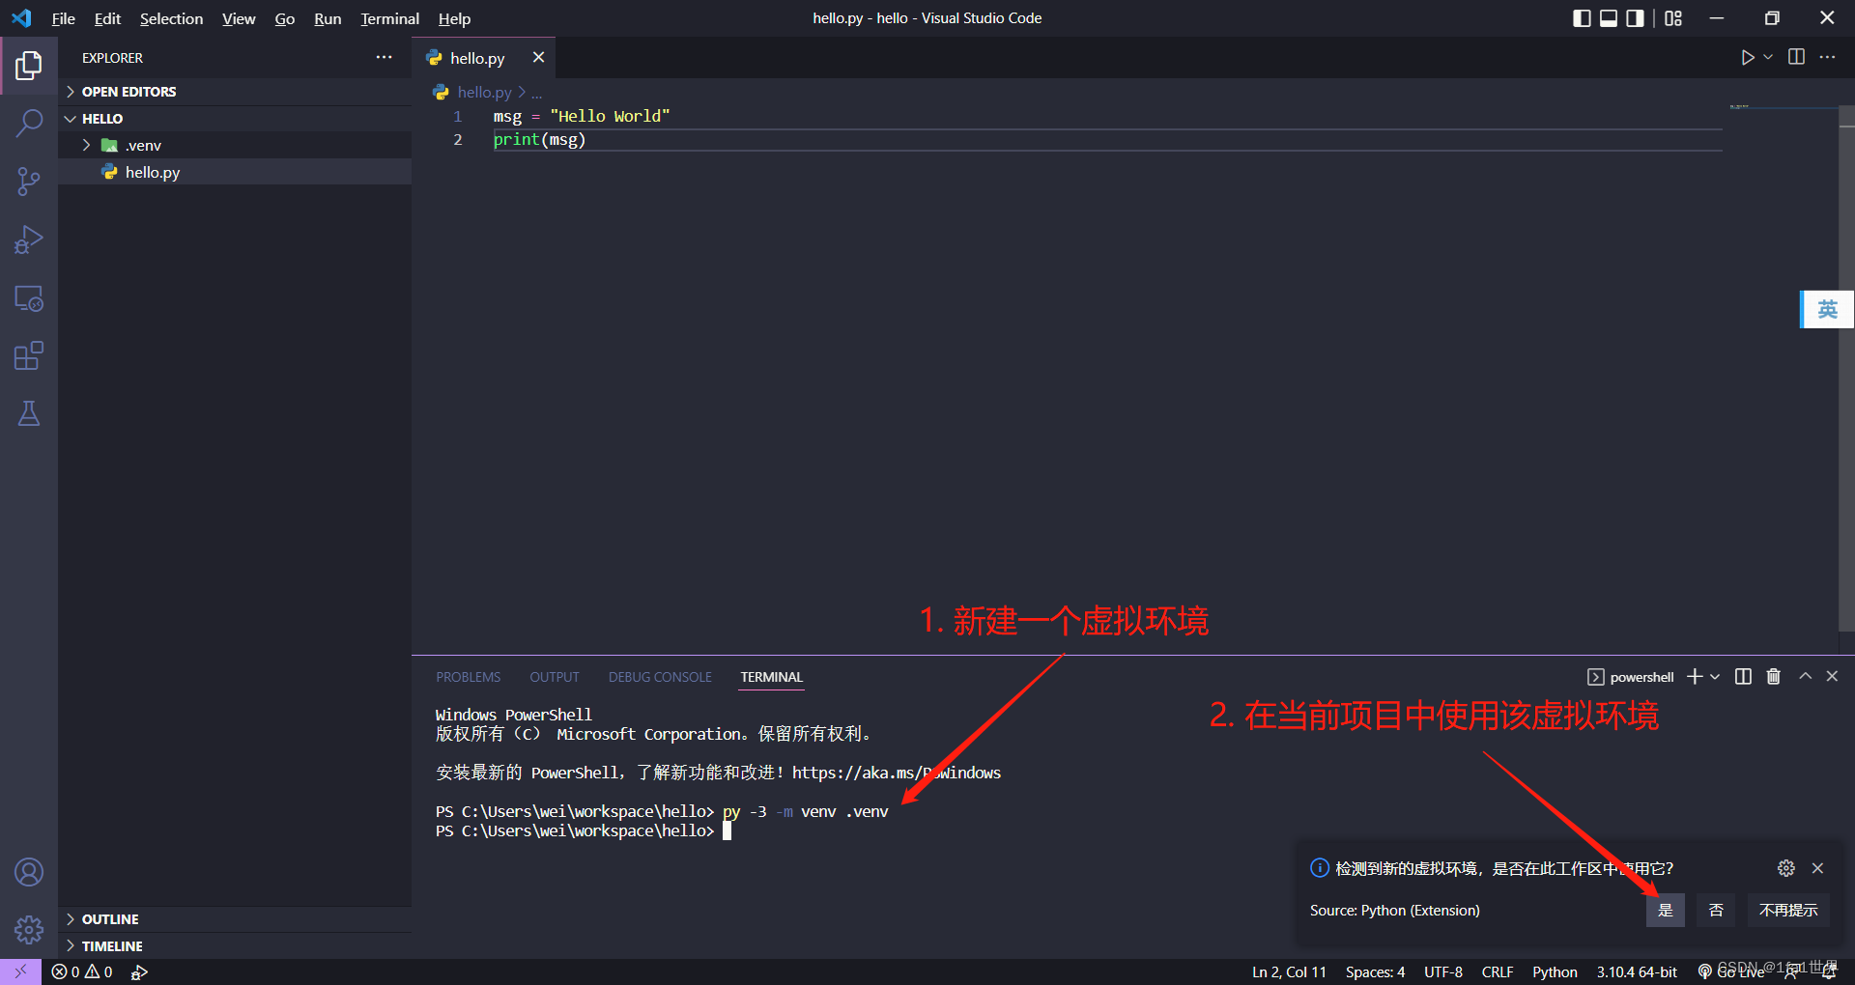The image size is (1855, 985).
Task: Select the TERMINAL panel tab
Action: point(772,677)
